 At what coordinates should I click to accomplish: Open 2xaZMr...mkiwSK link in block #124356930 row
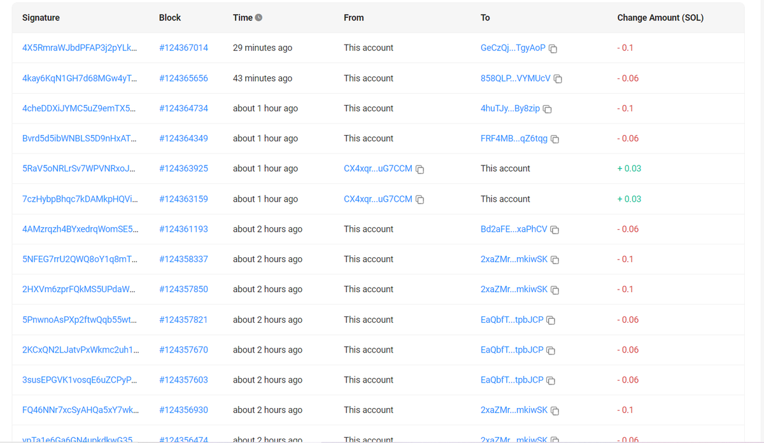click(x=514, y=410)
